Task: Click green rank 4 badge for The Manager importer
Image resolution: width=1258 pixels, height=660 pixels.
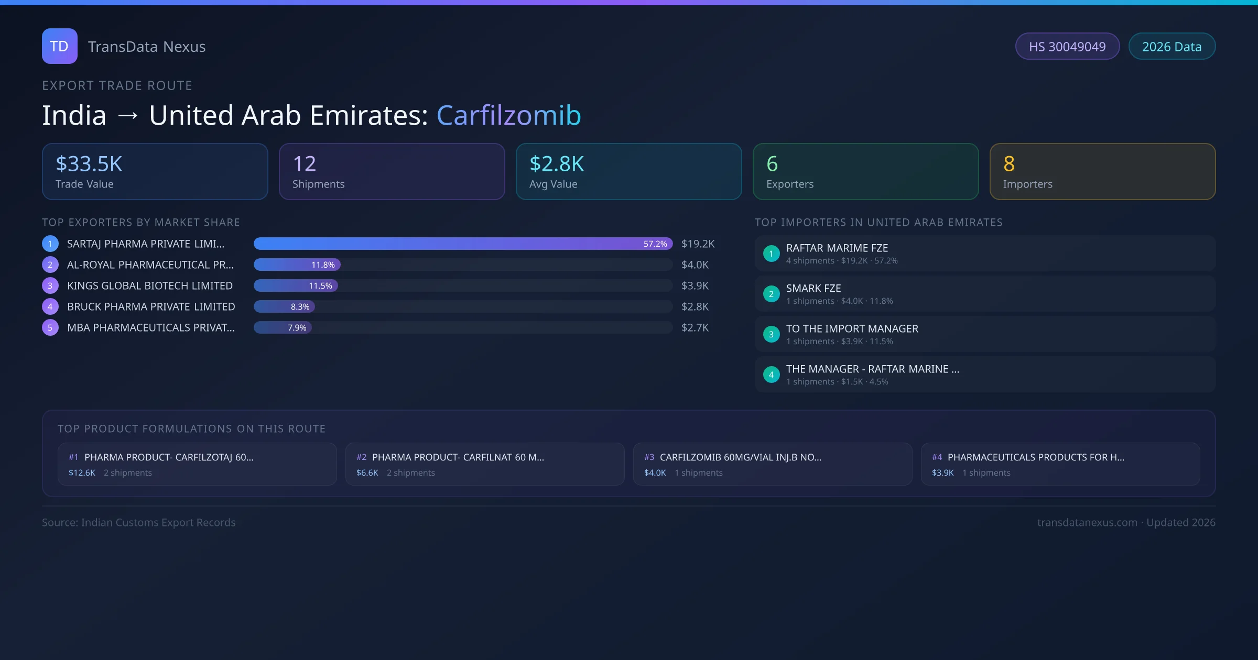Action: click(x=771, y=375)
